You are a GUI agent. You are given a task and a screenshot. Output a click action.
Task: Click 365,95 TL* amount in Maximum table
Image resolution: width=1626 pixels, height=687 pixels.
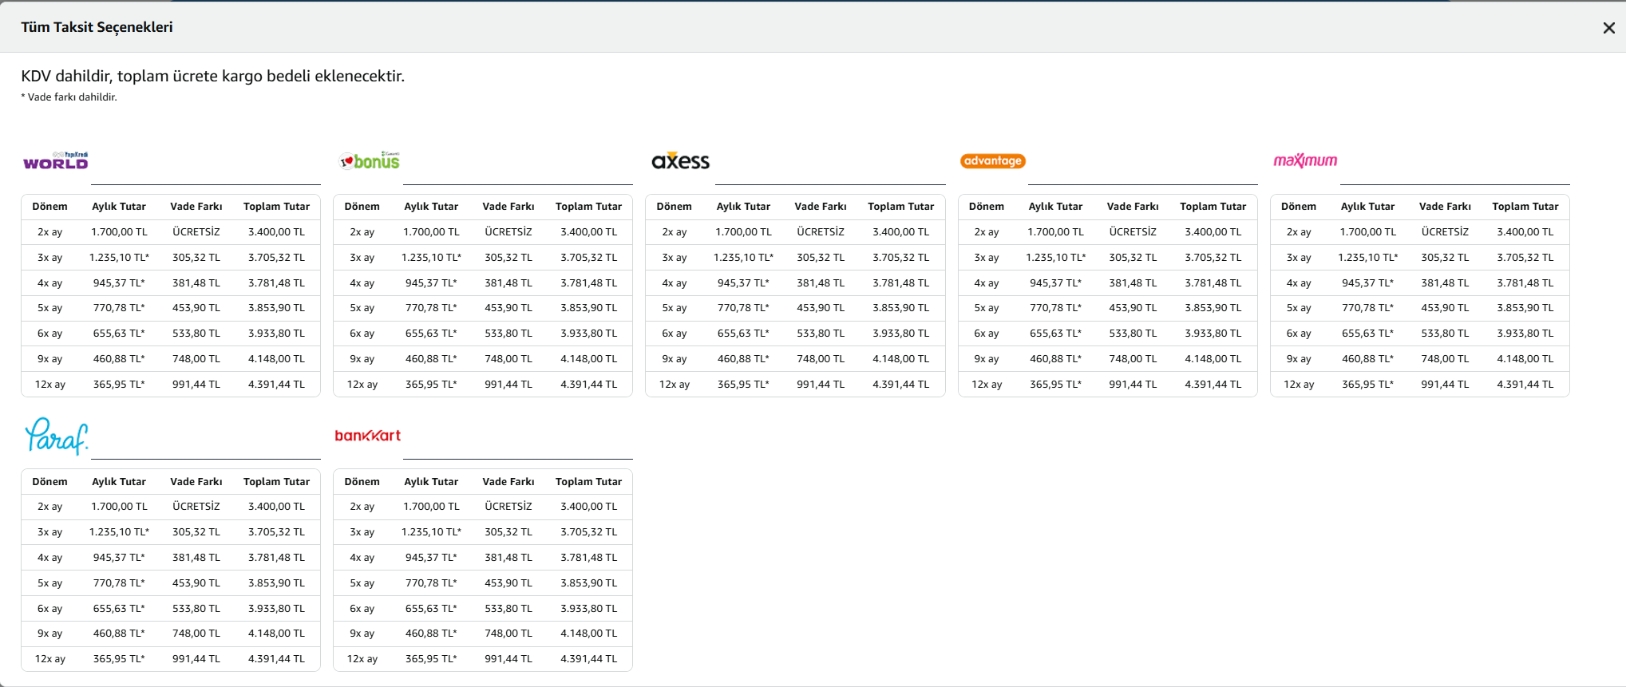[1367, 385]
